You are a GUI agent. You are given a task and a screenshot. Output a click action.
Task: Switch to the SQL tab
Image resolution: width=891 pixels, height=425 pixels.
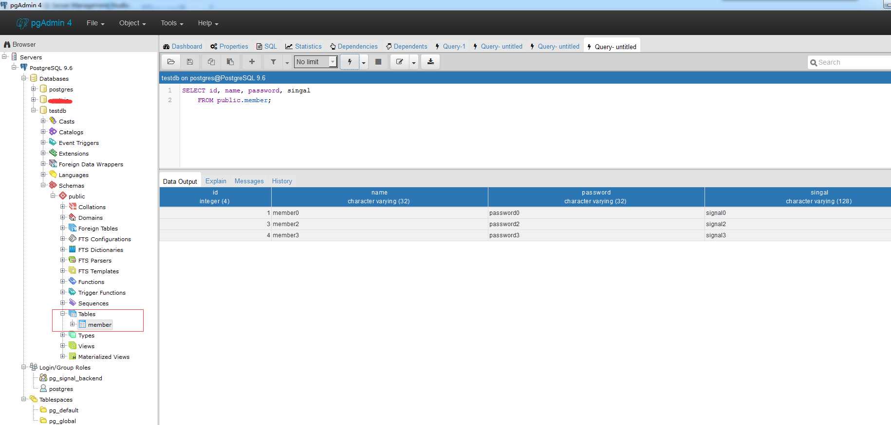[267, 46]
